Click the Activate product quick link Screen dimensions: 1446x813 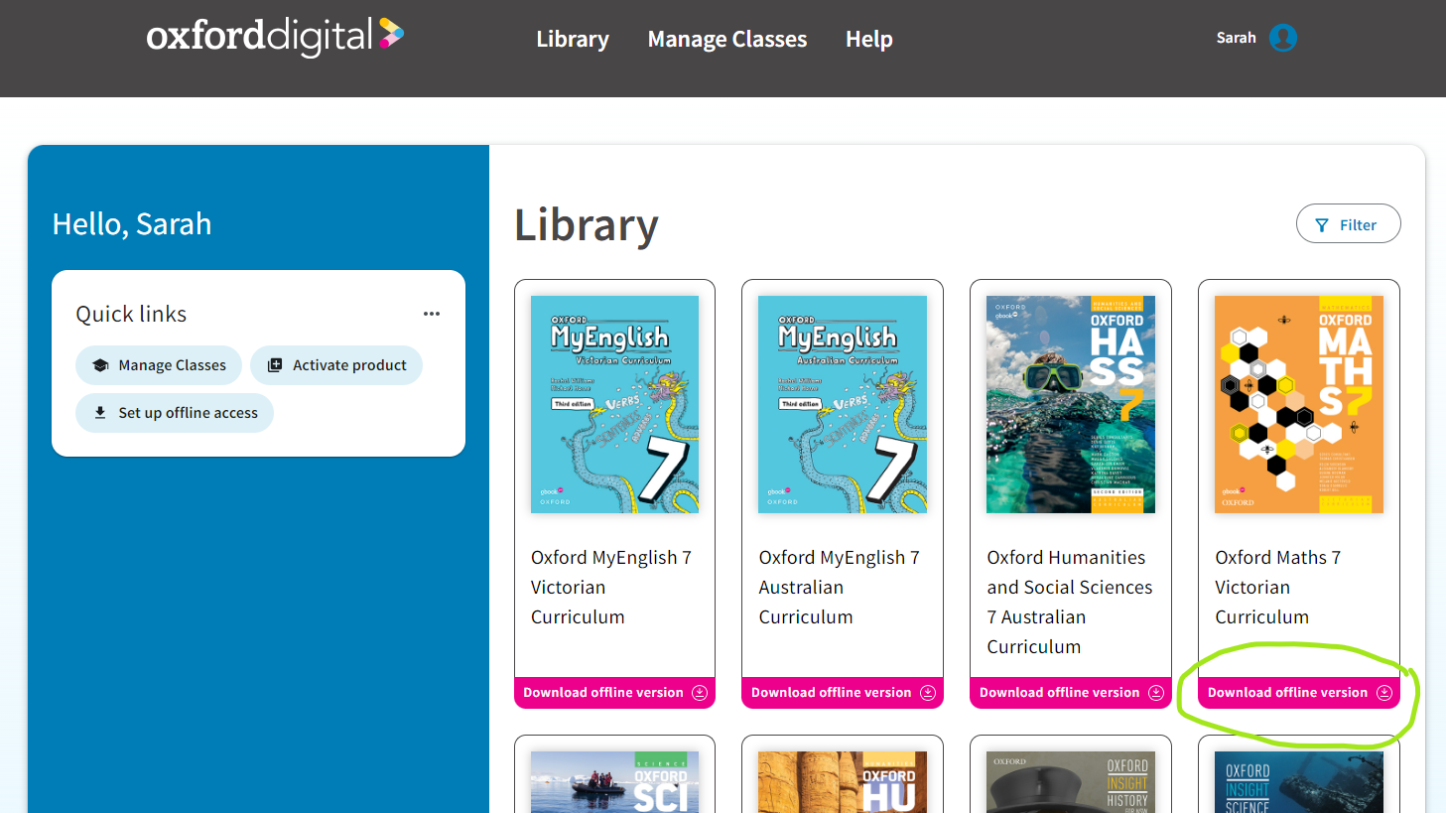coord(336,365)
